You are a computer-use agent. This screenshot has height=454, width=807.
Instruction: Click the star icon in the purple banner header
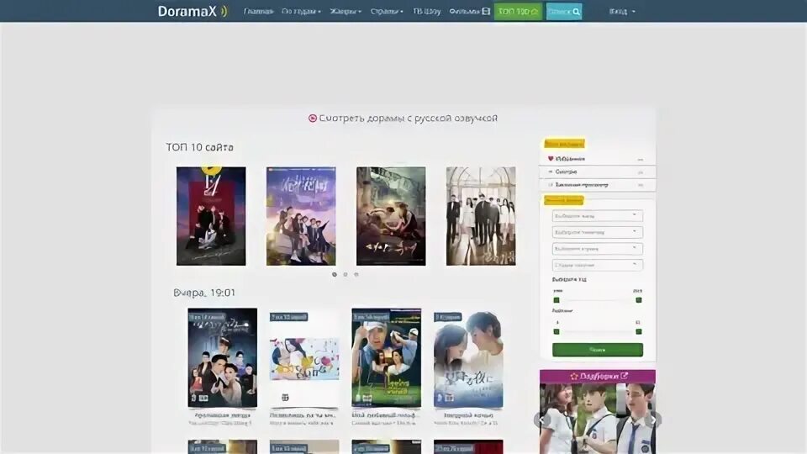point(574,377)
